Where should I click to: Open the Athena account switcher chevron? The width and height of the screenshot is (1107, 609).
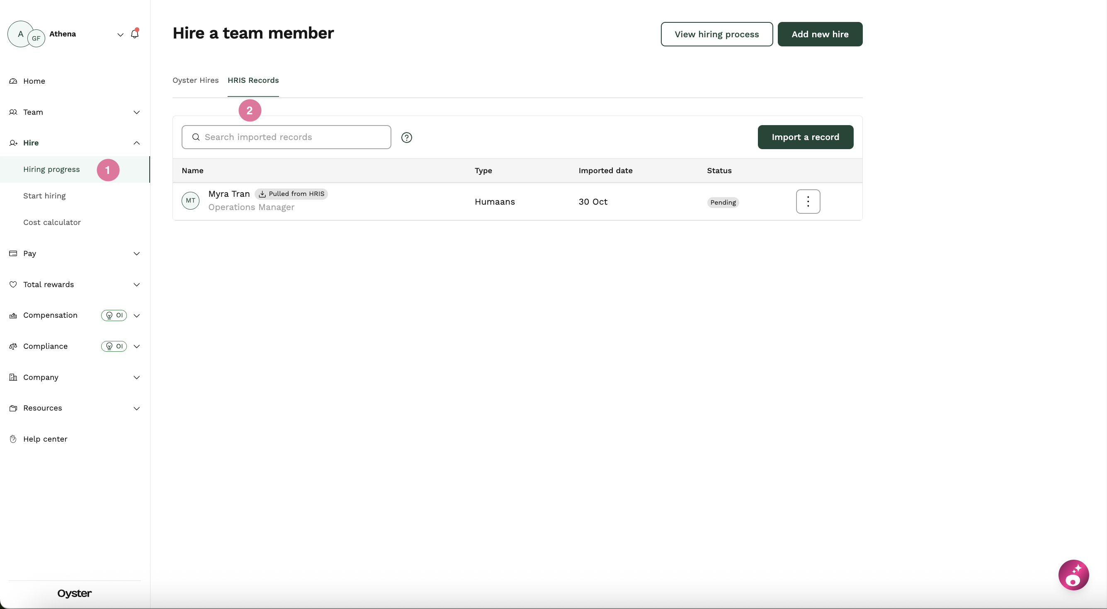coord(120,35)
